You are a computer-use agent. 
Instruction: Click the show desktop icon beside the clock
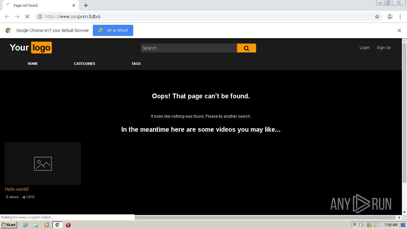[x=403, y=225]
